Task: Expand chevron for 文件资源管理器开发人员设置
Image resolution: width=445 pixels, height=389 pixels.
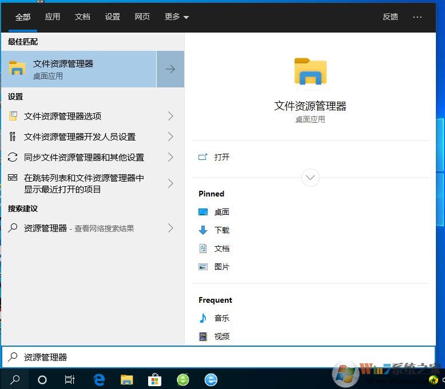Action: click(170, 137)
